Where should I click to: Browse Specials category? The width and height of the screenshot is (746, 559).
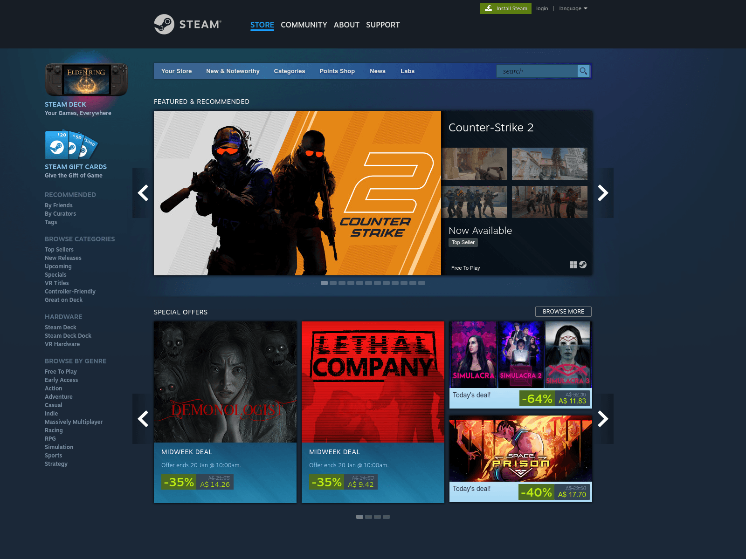point(55,275)
